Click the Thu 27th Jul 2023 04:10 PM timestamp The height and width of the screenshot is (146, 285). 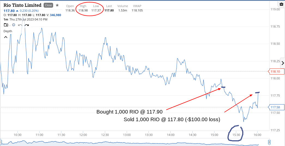tap(29, 19)
